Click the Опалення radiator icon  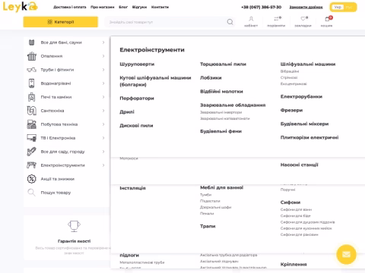[x=32, y=56]
